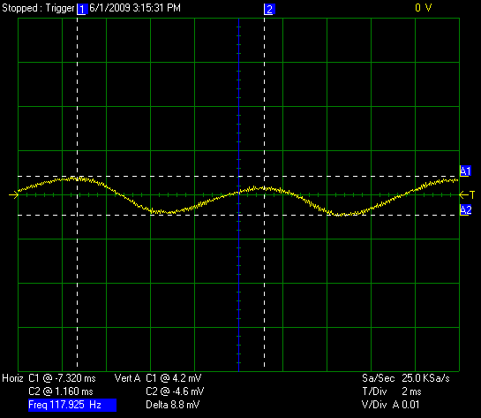The image size is (481, 418).
Task: Click the Sa/Sec 25.0 KSa/s readout
Action: (406, 378)
